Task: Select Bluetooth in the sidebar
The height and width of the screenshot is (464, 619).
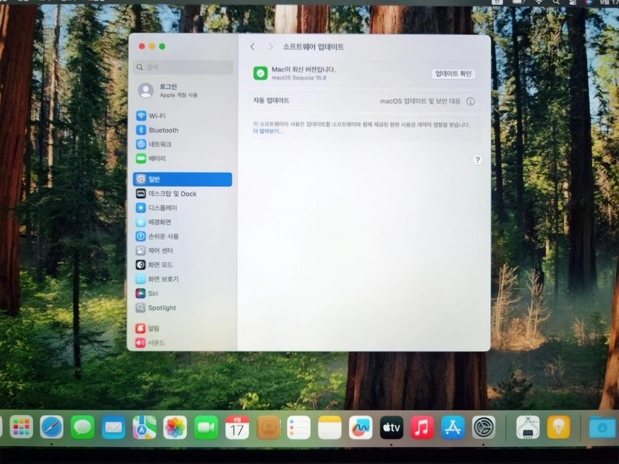Action: [183, 130]
